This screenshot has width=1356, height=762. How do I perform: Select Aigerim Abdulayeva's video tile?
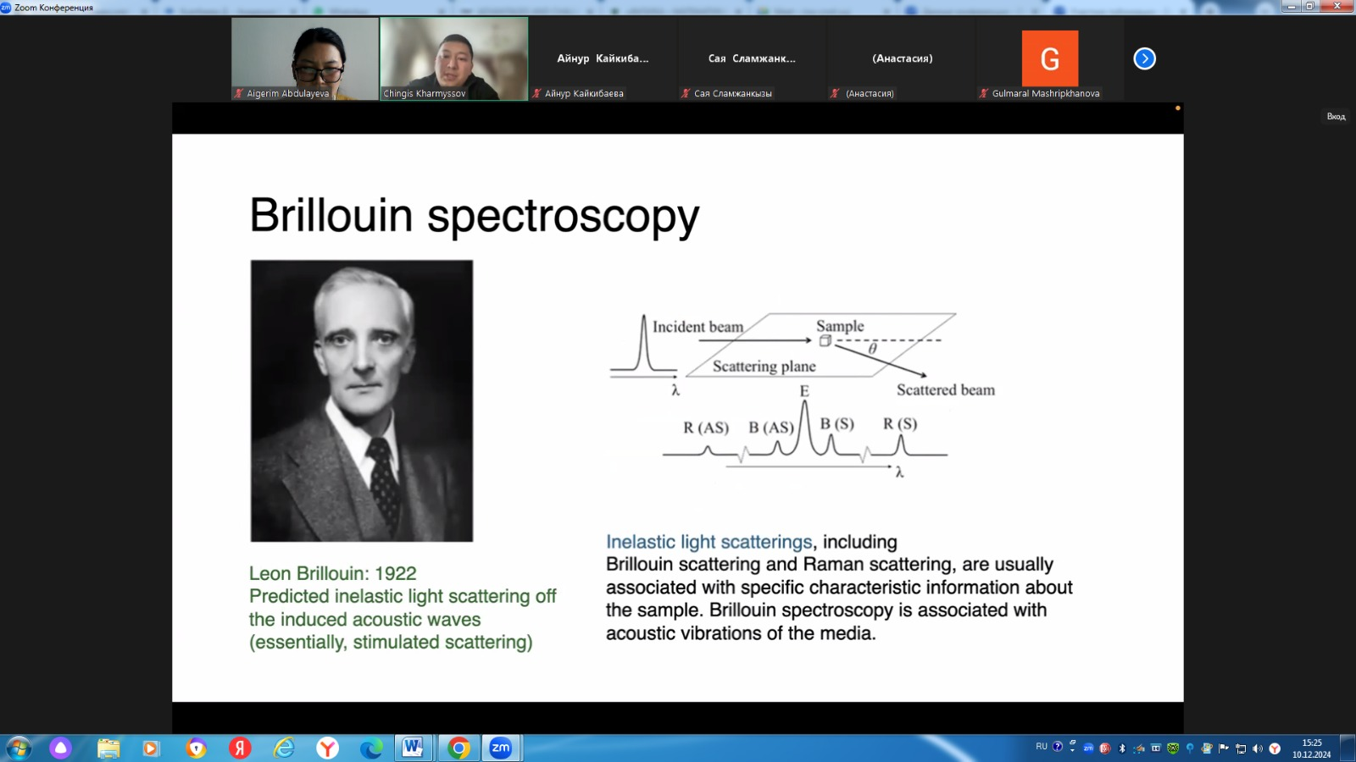coord(304,58)
